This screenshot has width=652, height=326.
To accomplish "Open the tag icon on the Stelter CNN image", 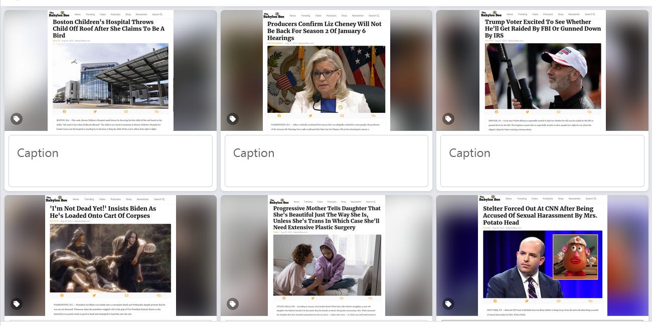I will click(x=448, y=304).
